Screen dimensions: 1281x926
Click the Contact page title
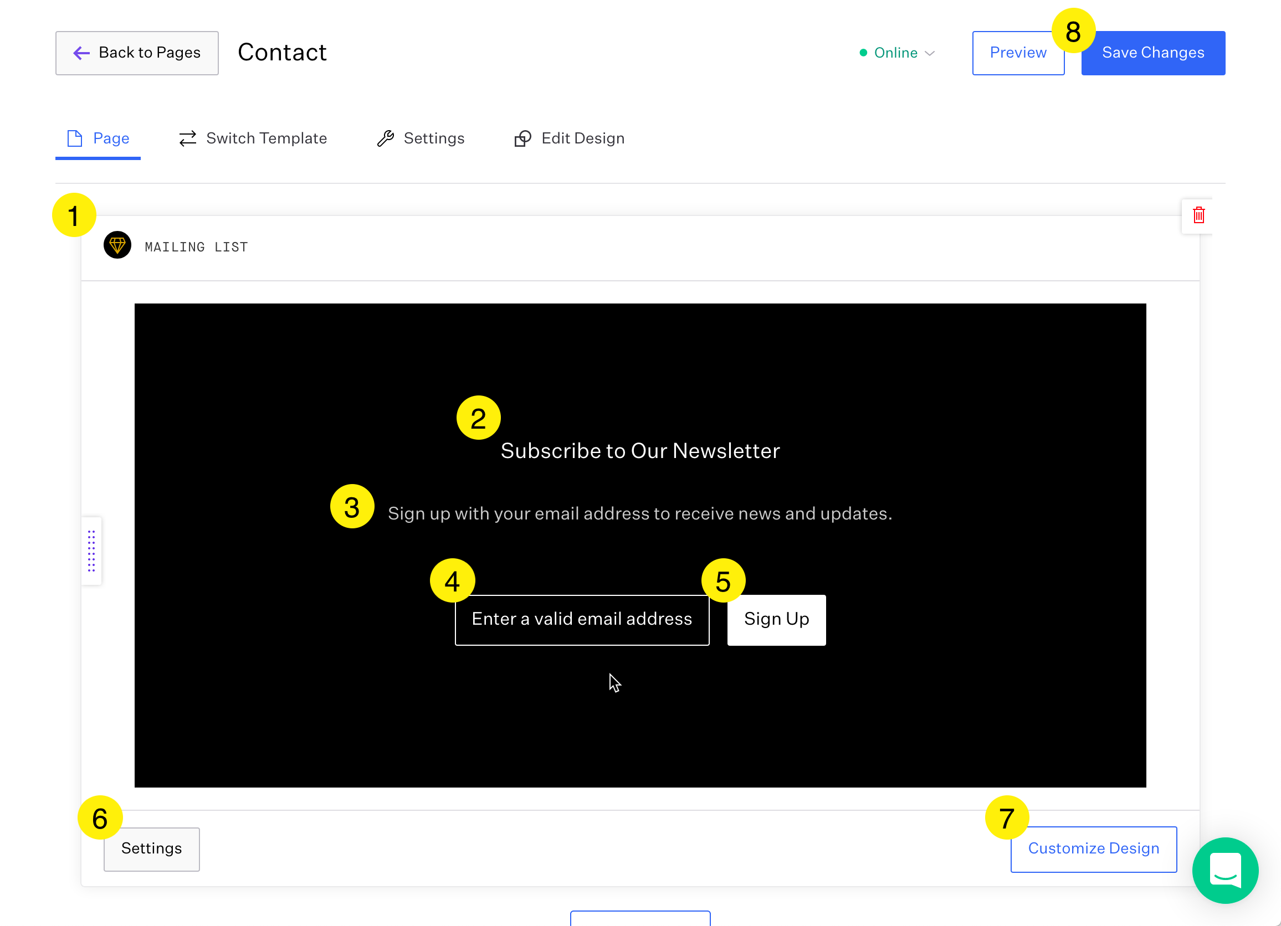282,53
